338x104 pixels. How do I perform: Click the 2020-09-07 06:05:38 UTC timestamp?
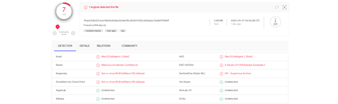point(245,21)
